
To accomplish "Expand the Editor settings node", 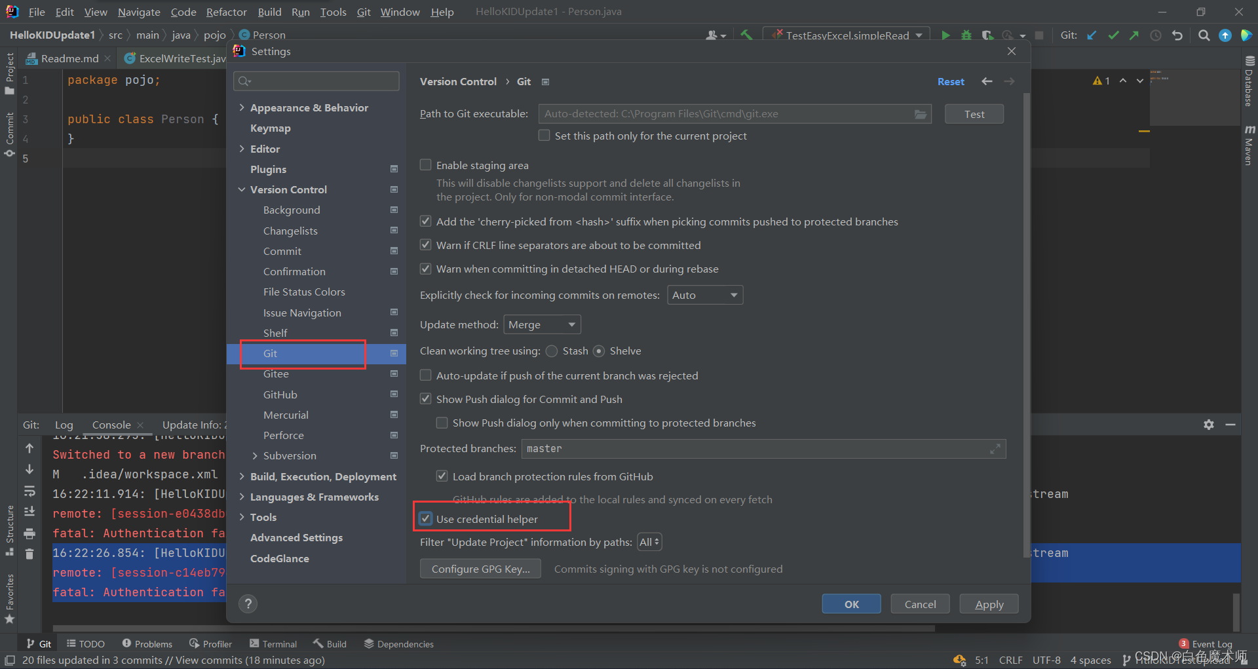I will click(242, 149).
